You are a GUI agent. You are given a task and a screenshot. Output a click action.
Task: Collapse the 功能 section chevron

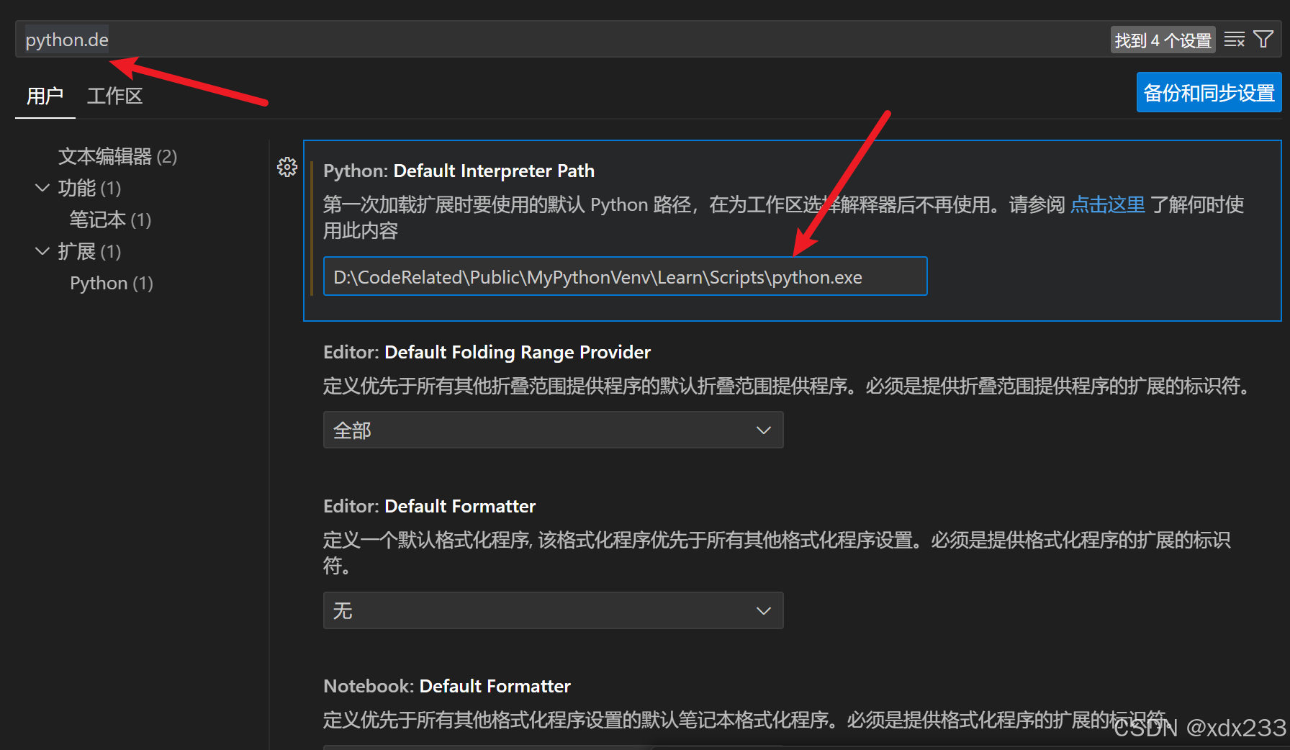point(42,188)
